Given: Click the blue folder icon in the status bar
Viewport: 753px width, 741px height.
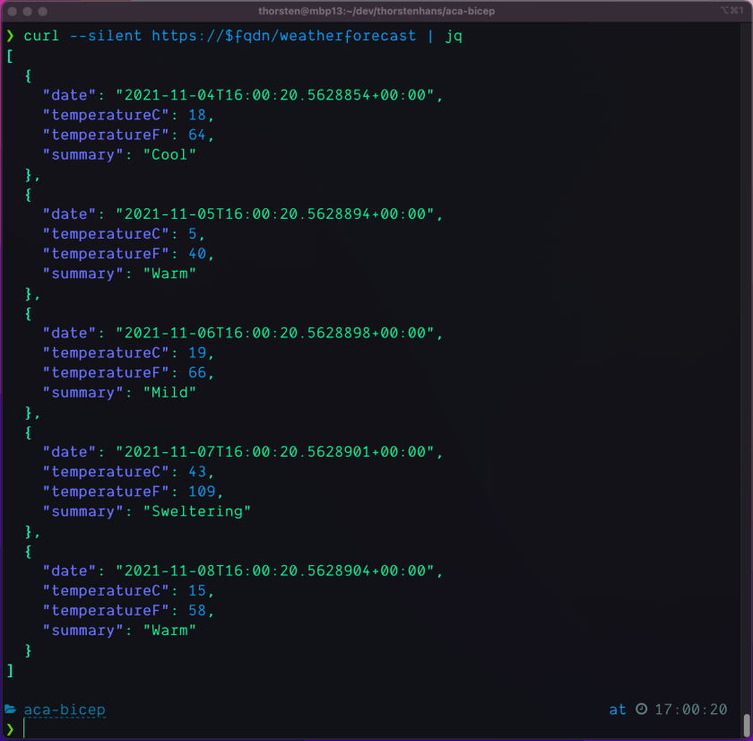Looking at the screenshot, I should [x=10, y=709].
